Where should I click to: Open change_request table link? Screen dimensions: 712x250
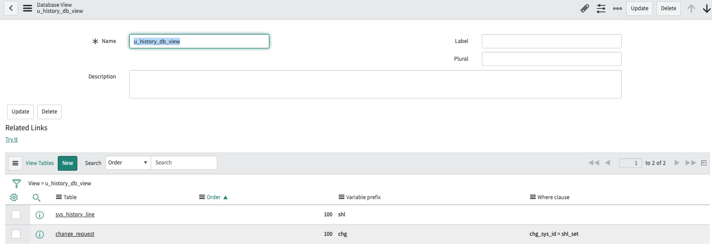[x=75, y=234]
